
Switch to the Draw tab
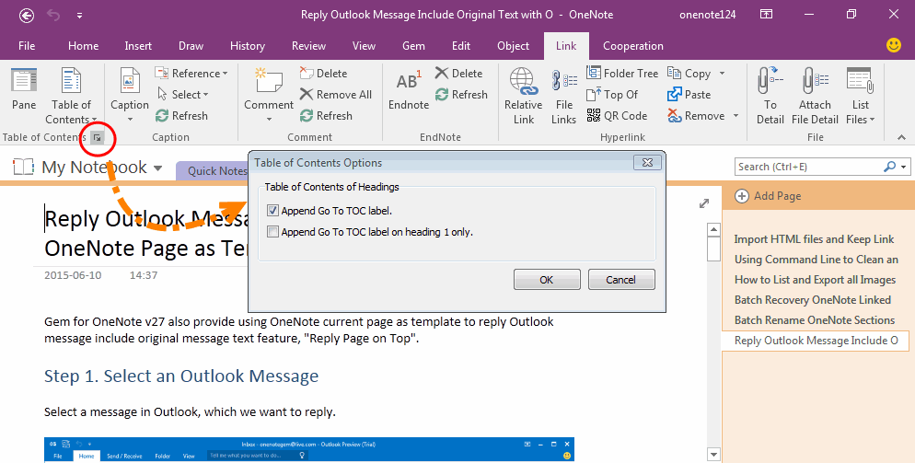(191, 45)
